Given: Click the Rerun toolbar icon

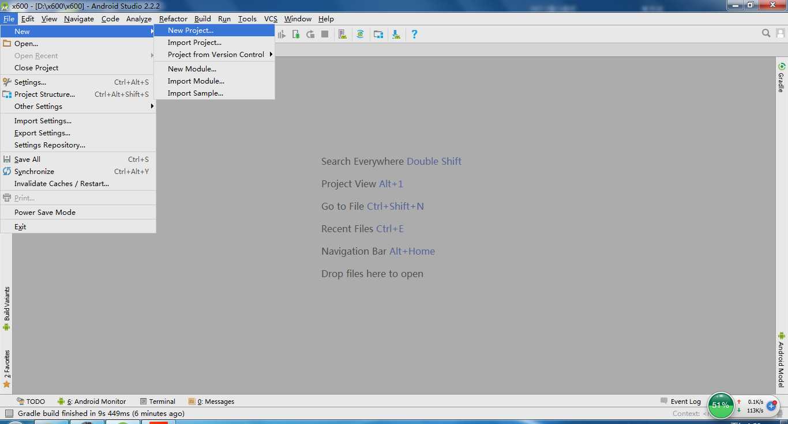Looking at the screenshot, I should [x=310, y=34].
